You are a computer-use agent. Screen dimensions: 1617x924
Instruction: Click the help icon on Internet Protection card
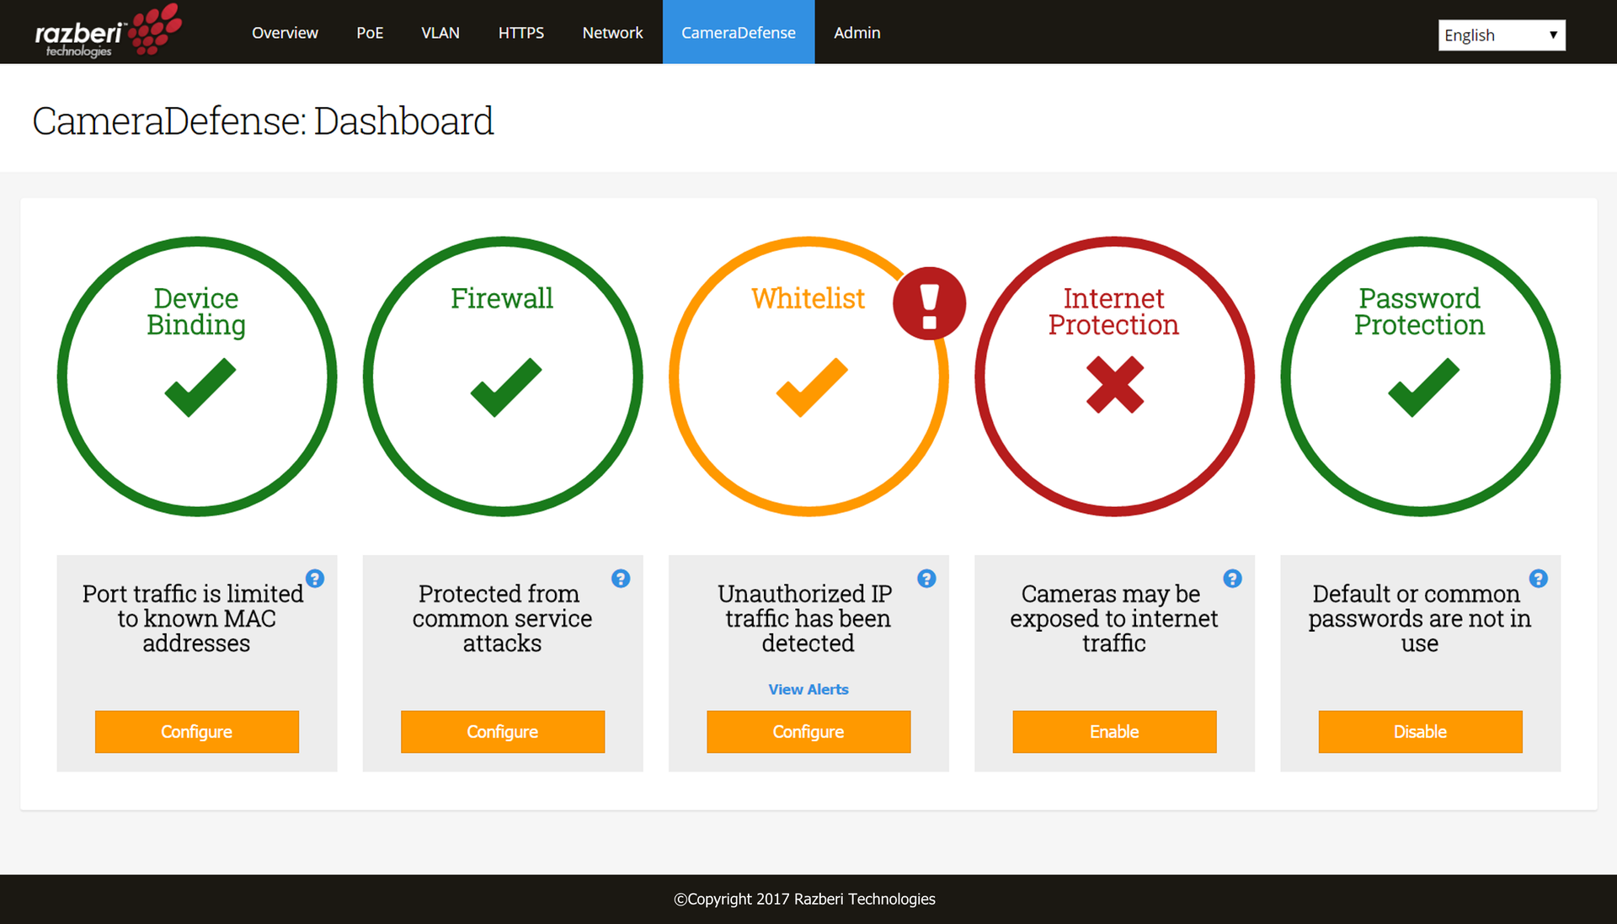click(x=1232, y=579)
